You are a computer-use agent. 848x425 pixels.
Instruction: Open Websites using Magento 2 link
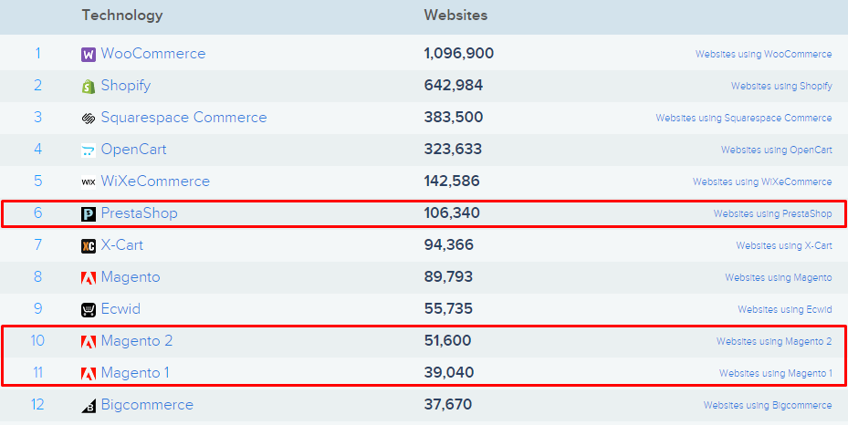(x=774, y=341)
